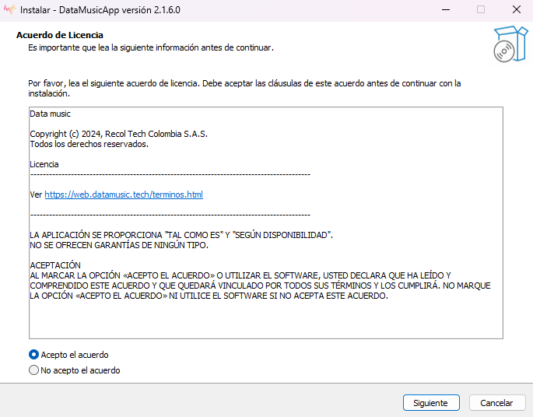
Task: Minimize the installer window
Action: tap(446, 9)
